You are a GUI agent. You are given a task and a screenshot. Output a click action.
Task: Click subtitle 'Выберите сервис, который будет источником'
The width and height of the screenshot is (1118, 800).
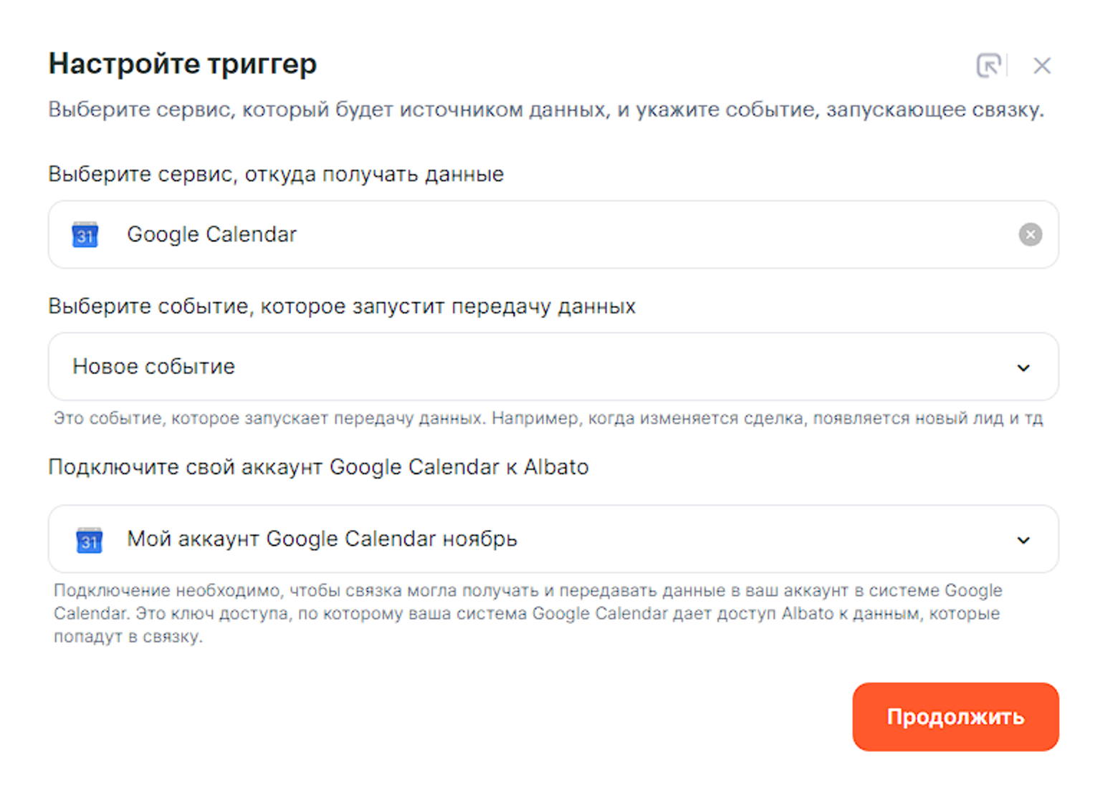(x=545, y=110)
